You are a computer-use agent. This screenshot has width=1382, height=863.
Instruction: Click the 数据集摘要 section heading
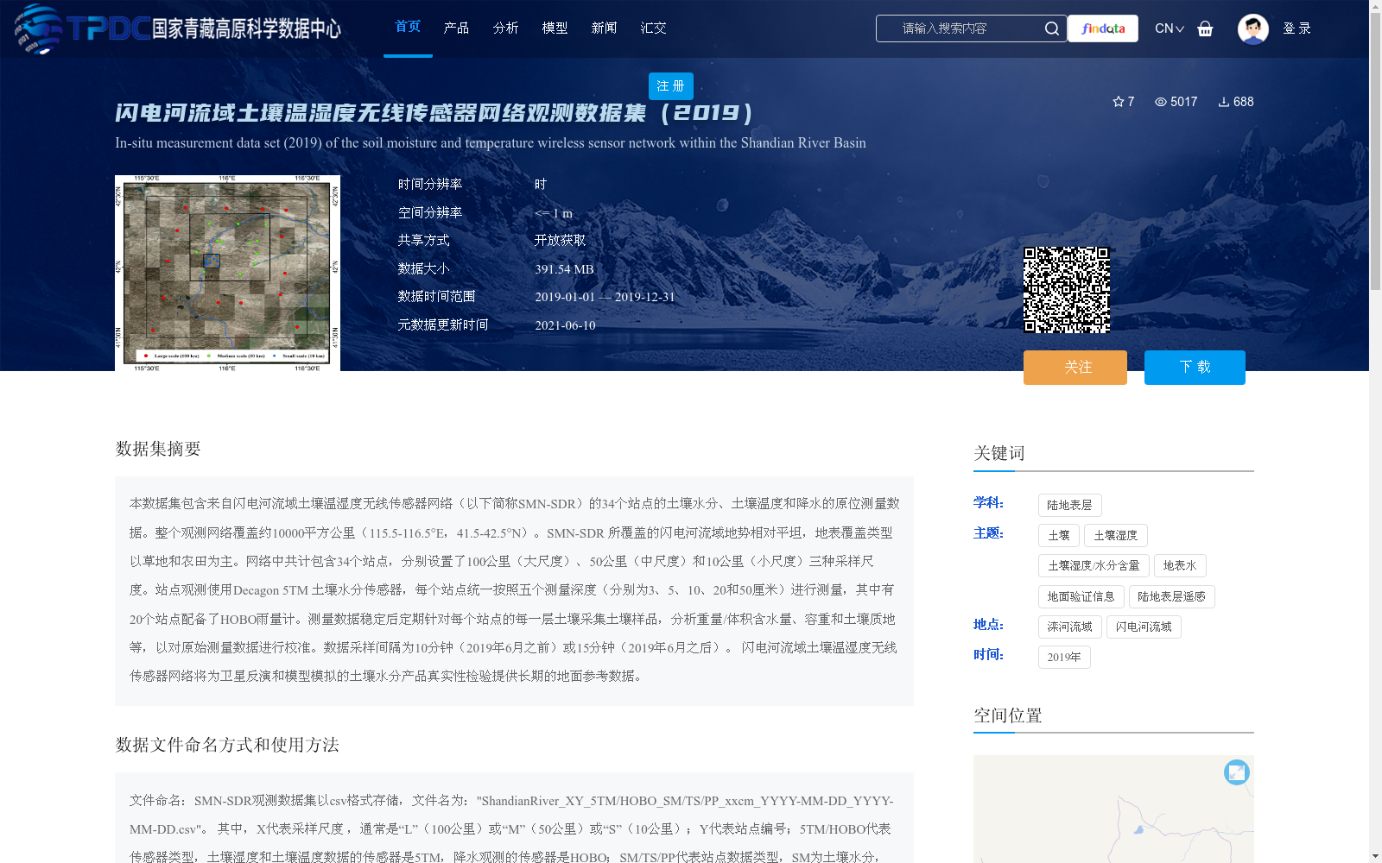coord(158,449)
